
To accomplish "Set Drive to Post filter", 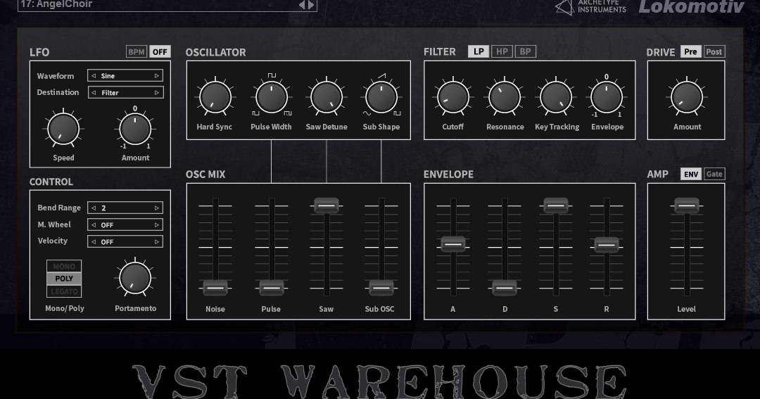I will coord(714,51).
